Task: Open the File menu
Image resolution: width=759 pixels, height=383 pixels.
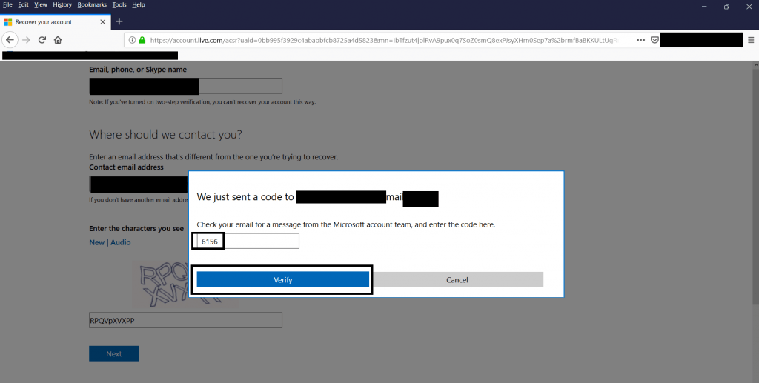Action: click(7, 5)
